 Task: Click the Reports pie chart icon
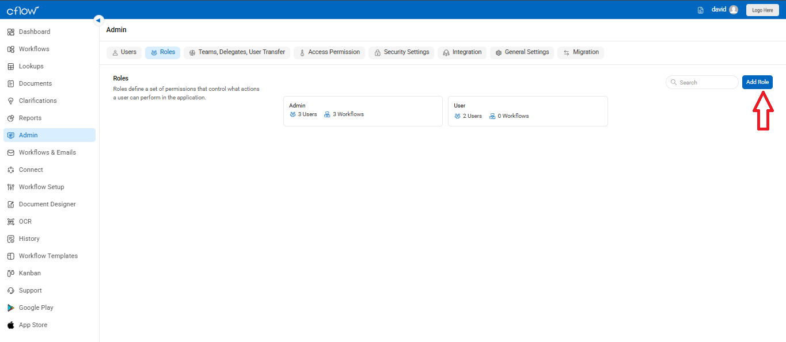pyautogui.click(x=11, y=118)
